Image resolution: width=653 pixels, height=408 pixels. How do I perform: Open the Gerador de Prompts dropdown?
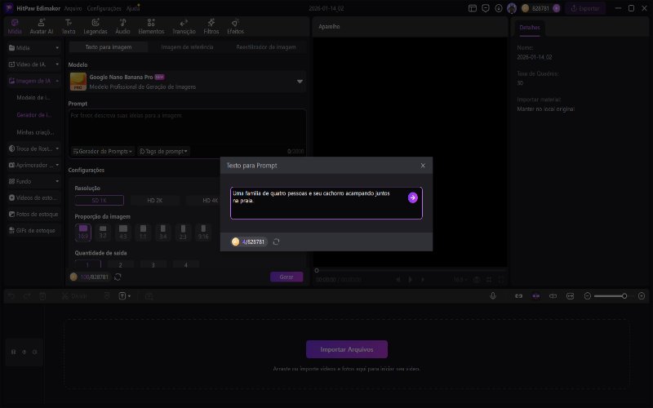point(102,151)
